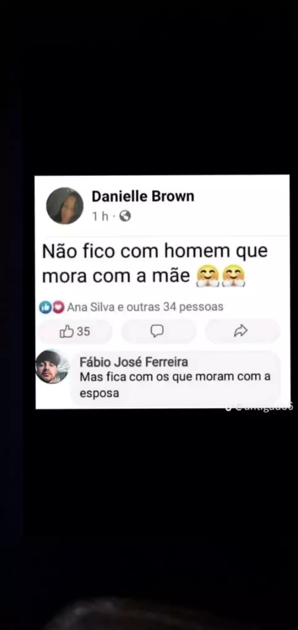The height and width of the screenshot is (630, 298).
Task: Click the first hugging face emoji
Action: (x=207, y=277)
